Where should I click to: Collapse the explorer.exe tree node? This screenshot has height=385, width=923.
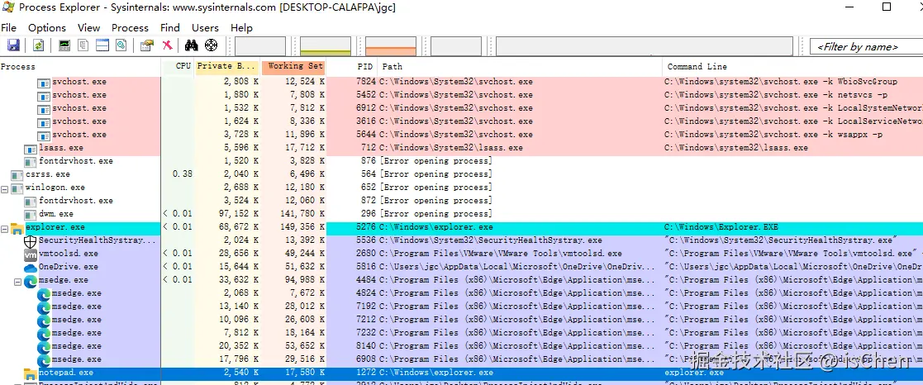click(x=5, y=228)
